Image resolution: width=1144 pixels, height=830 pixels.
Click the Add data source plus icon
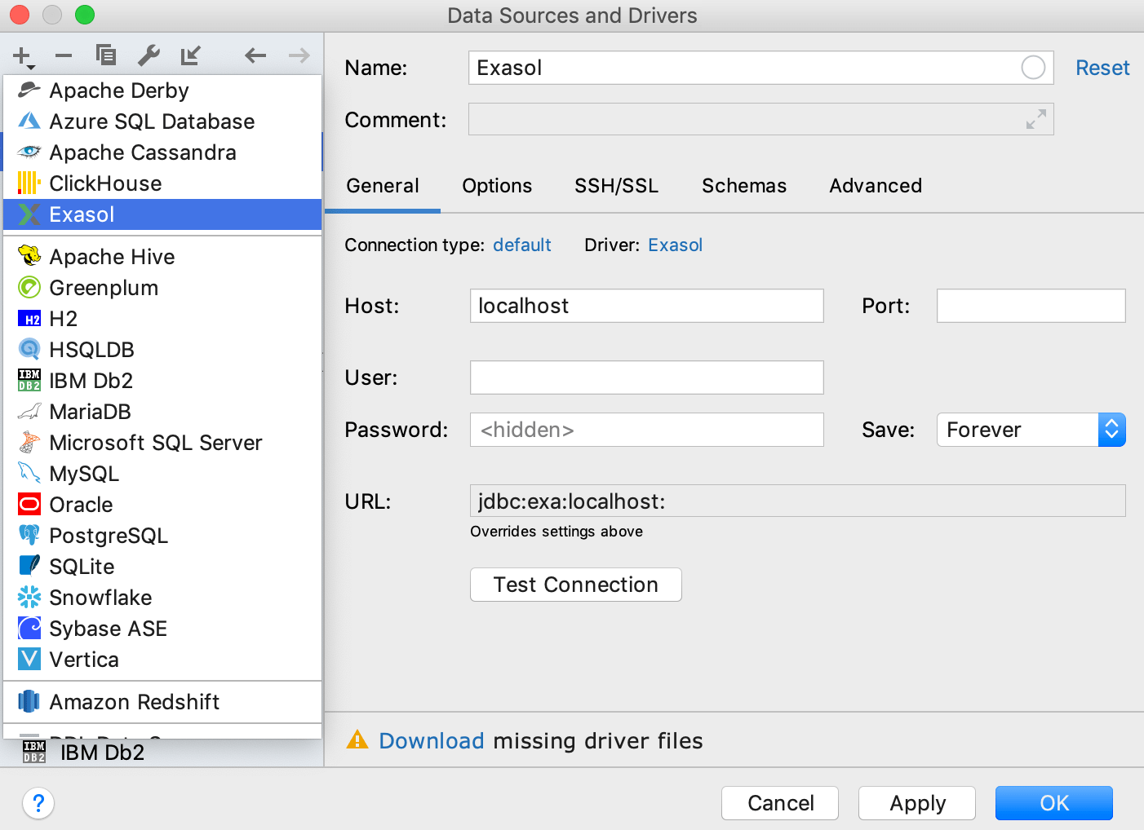point(23,56)
